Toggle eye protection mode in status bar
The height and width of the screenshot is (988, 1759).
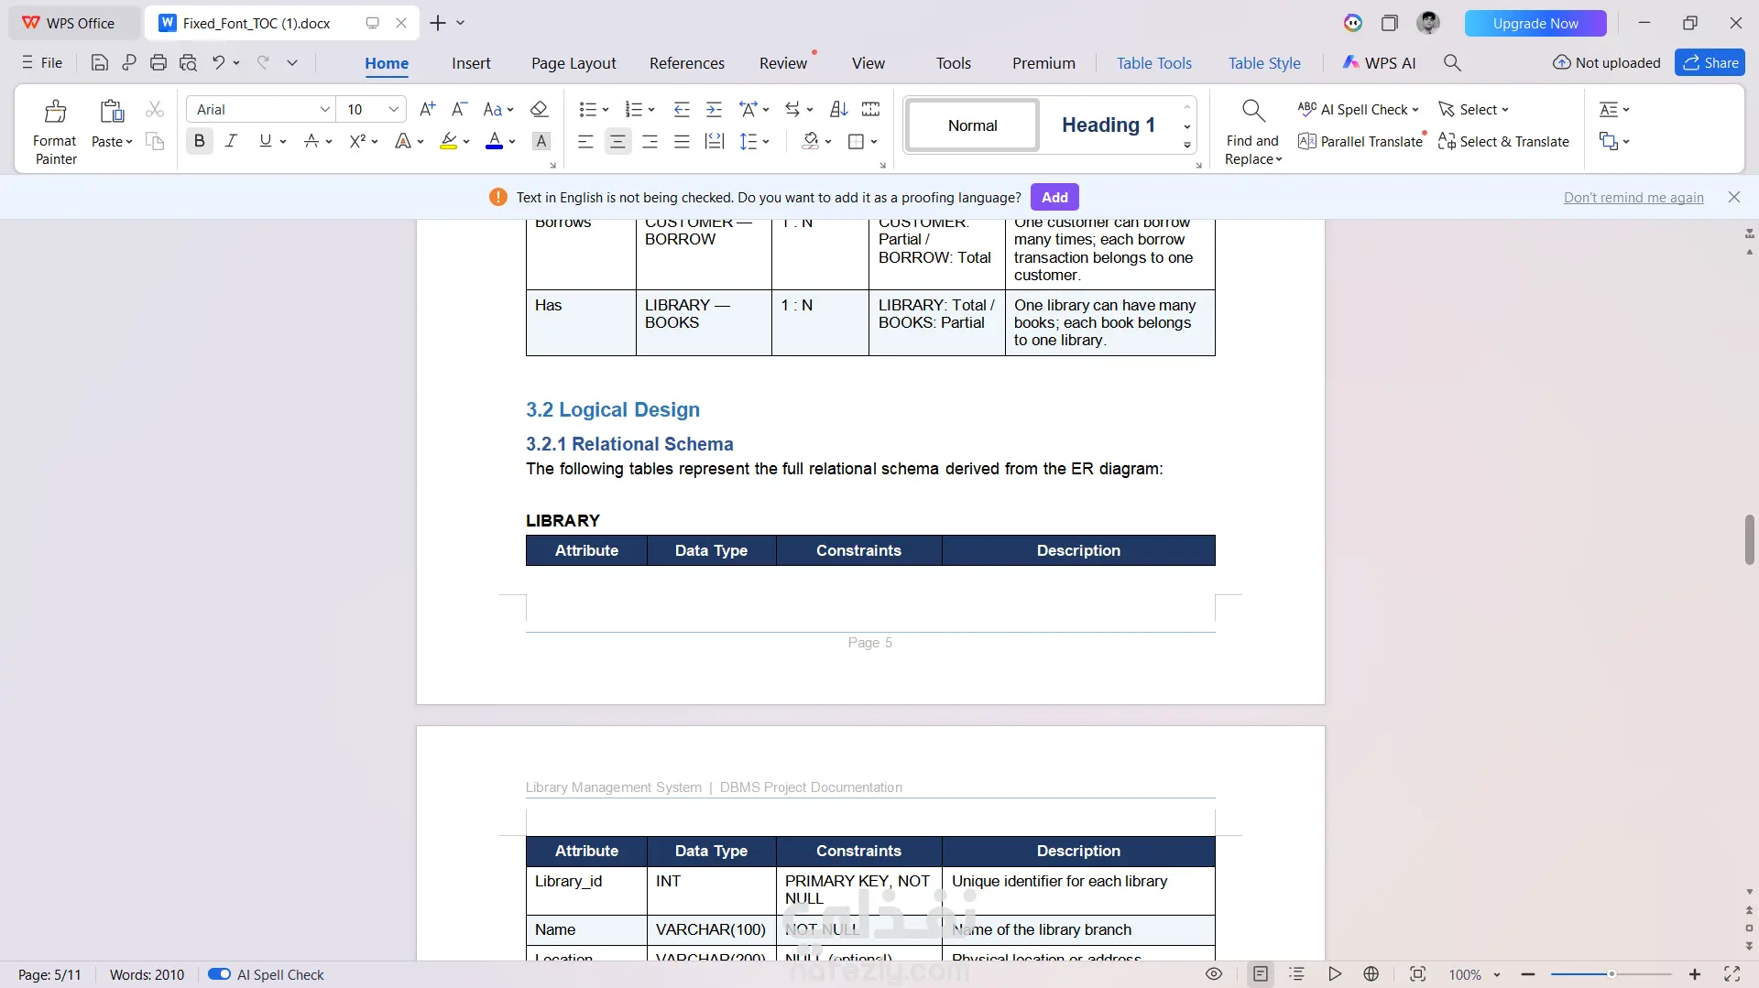[x=1214, y=974]
